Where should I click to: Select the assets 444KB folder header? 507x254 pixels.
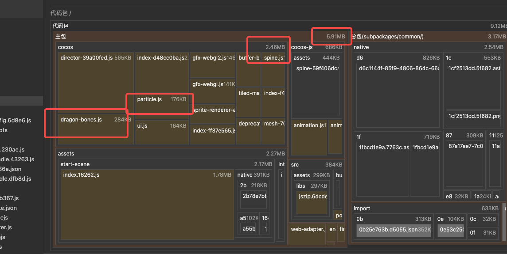click(x=316, y=58)
